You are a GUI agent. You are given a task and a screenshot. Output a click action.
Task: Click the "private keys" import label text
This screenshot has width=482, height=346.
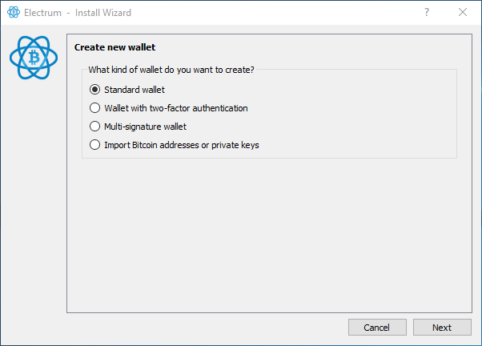[235, 145]
